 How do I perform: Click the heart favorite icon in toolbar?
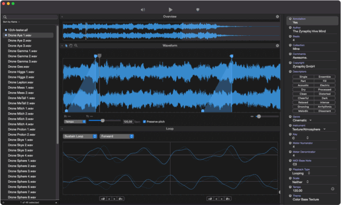click(x=198, y=10)
